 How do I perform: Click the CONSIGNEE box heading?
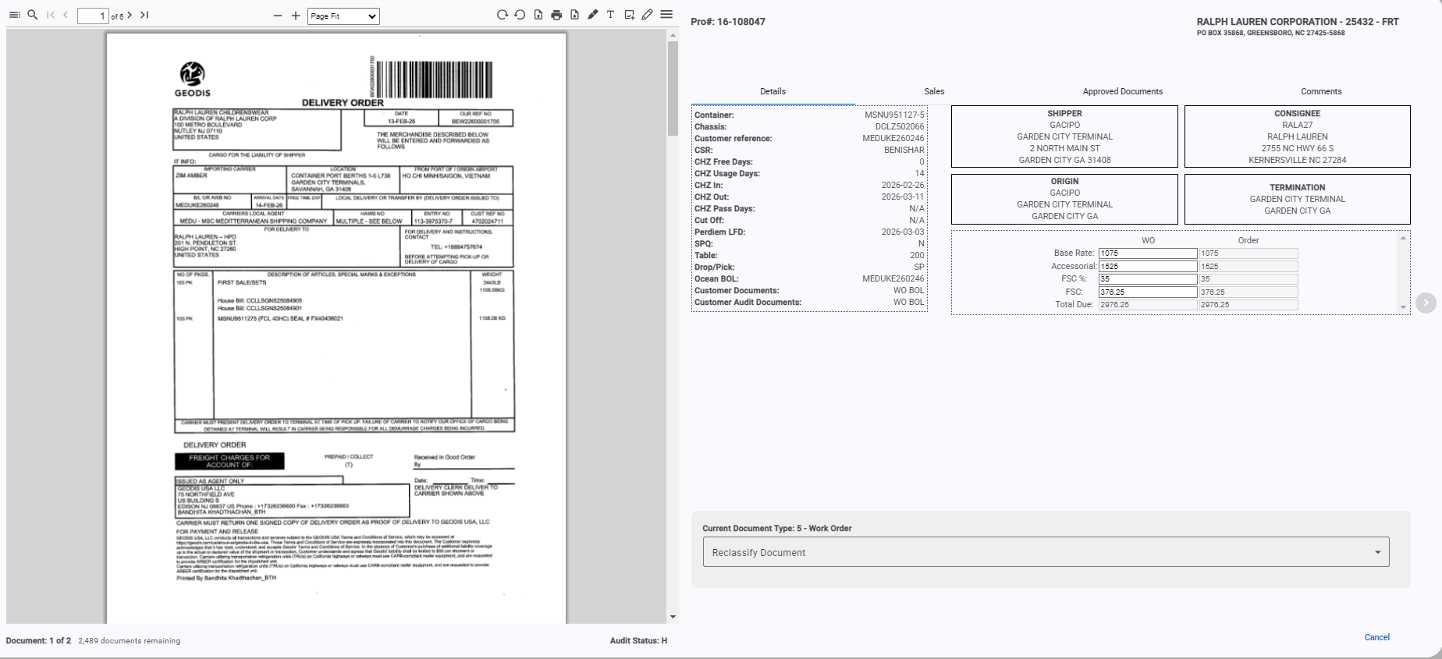click(x=1297, y=114)
